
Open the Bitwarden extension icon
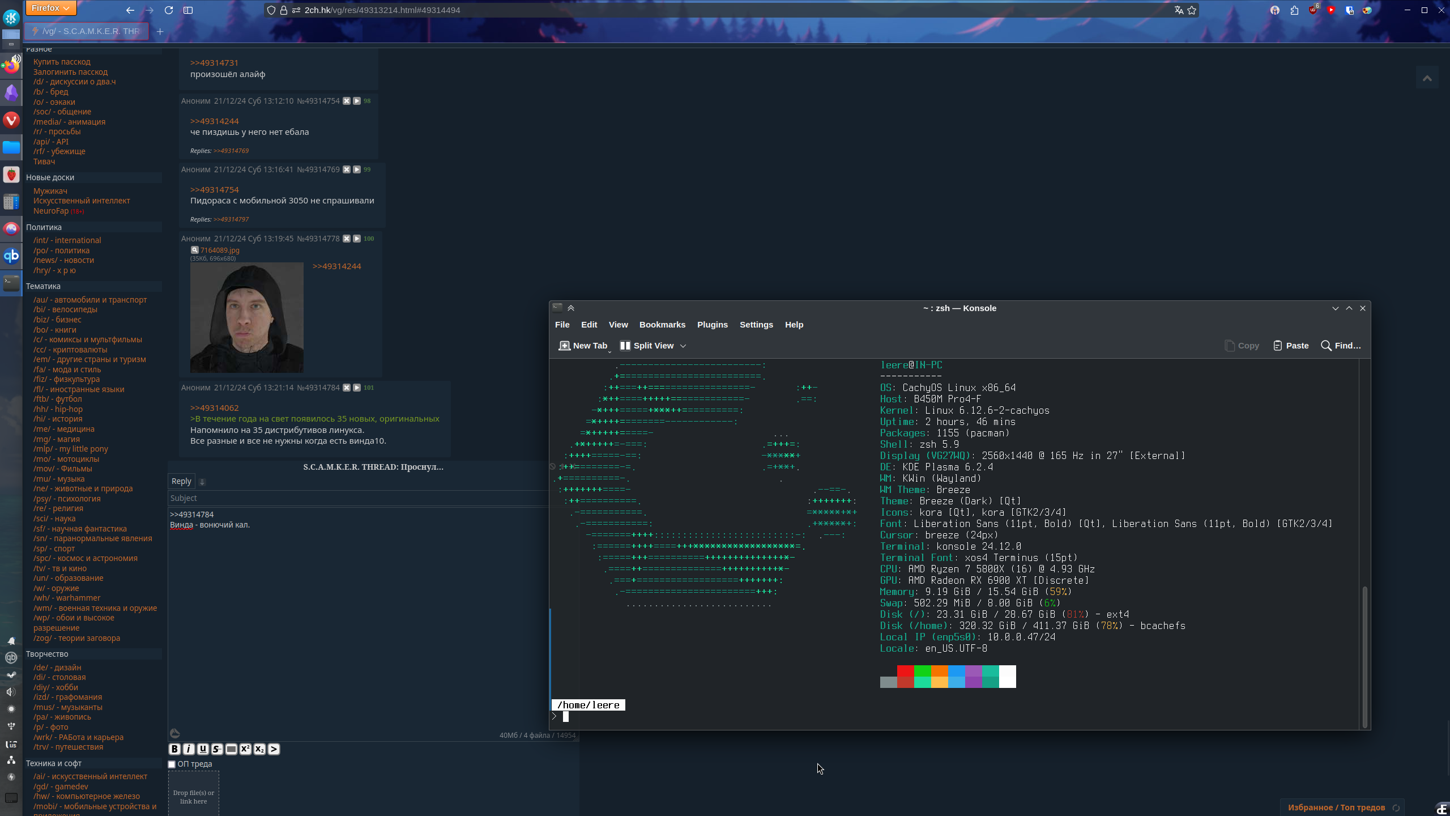pyautogui.click(x=1350, y=10)
